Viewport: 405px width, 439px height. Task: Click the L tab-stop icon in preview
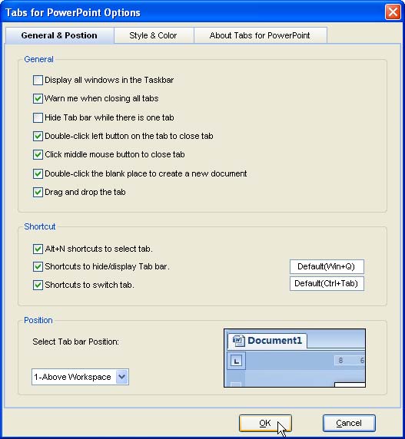(x=236, y=361)
